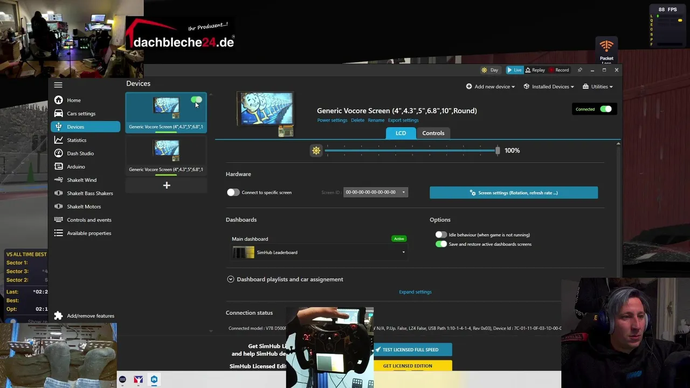The height and width of the screenshot is (388, 690).
Task: Click the settings panel scrollbar up arrow
Action: click(618, 143)
